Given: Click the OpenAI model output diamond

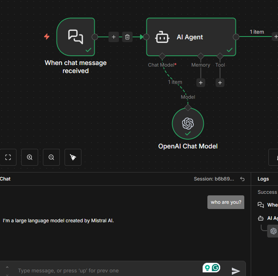Looking at the screenshot, I should point(188,108).
